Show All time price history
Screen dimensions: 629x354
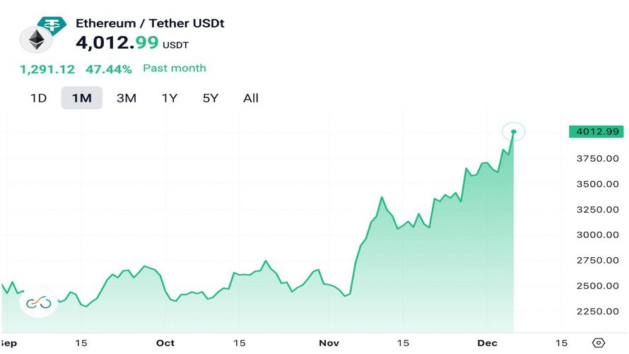click(251, 98)
